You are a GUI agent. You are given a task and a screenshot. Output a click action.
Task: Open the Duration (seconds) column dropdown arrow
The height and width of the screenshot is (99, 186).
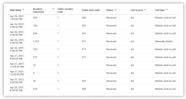pos(53,9)
